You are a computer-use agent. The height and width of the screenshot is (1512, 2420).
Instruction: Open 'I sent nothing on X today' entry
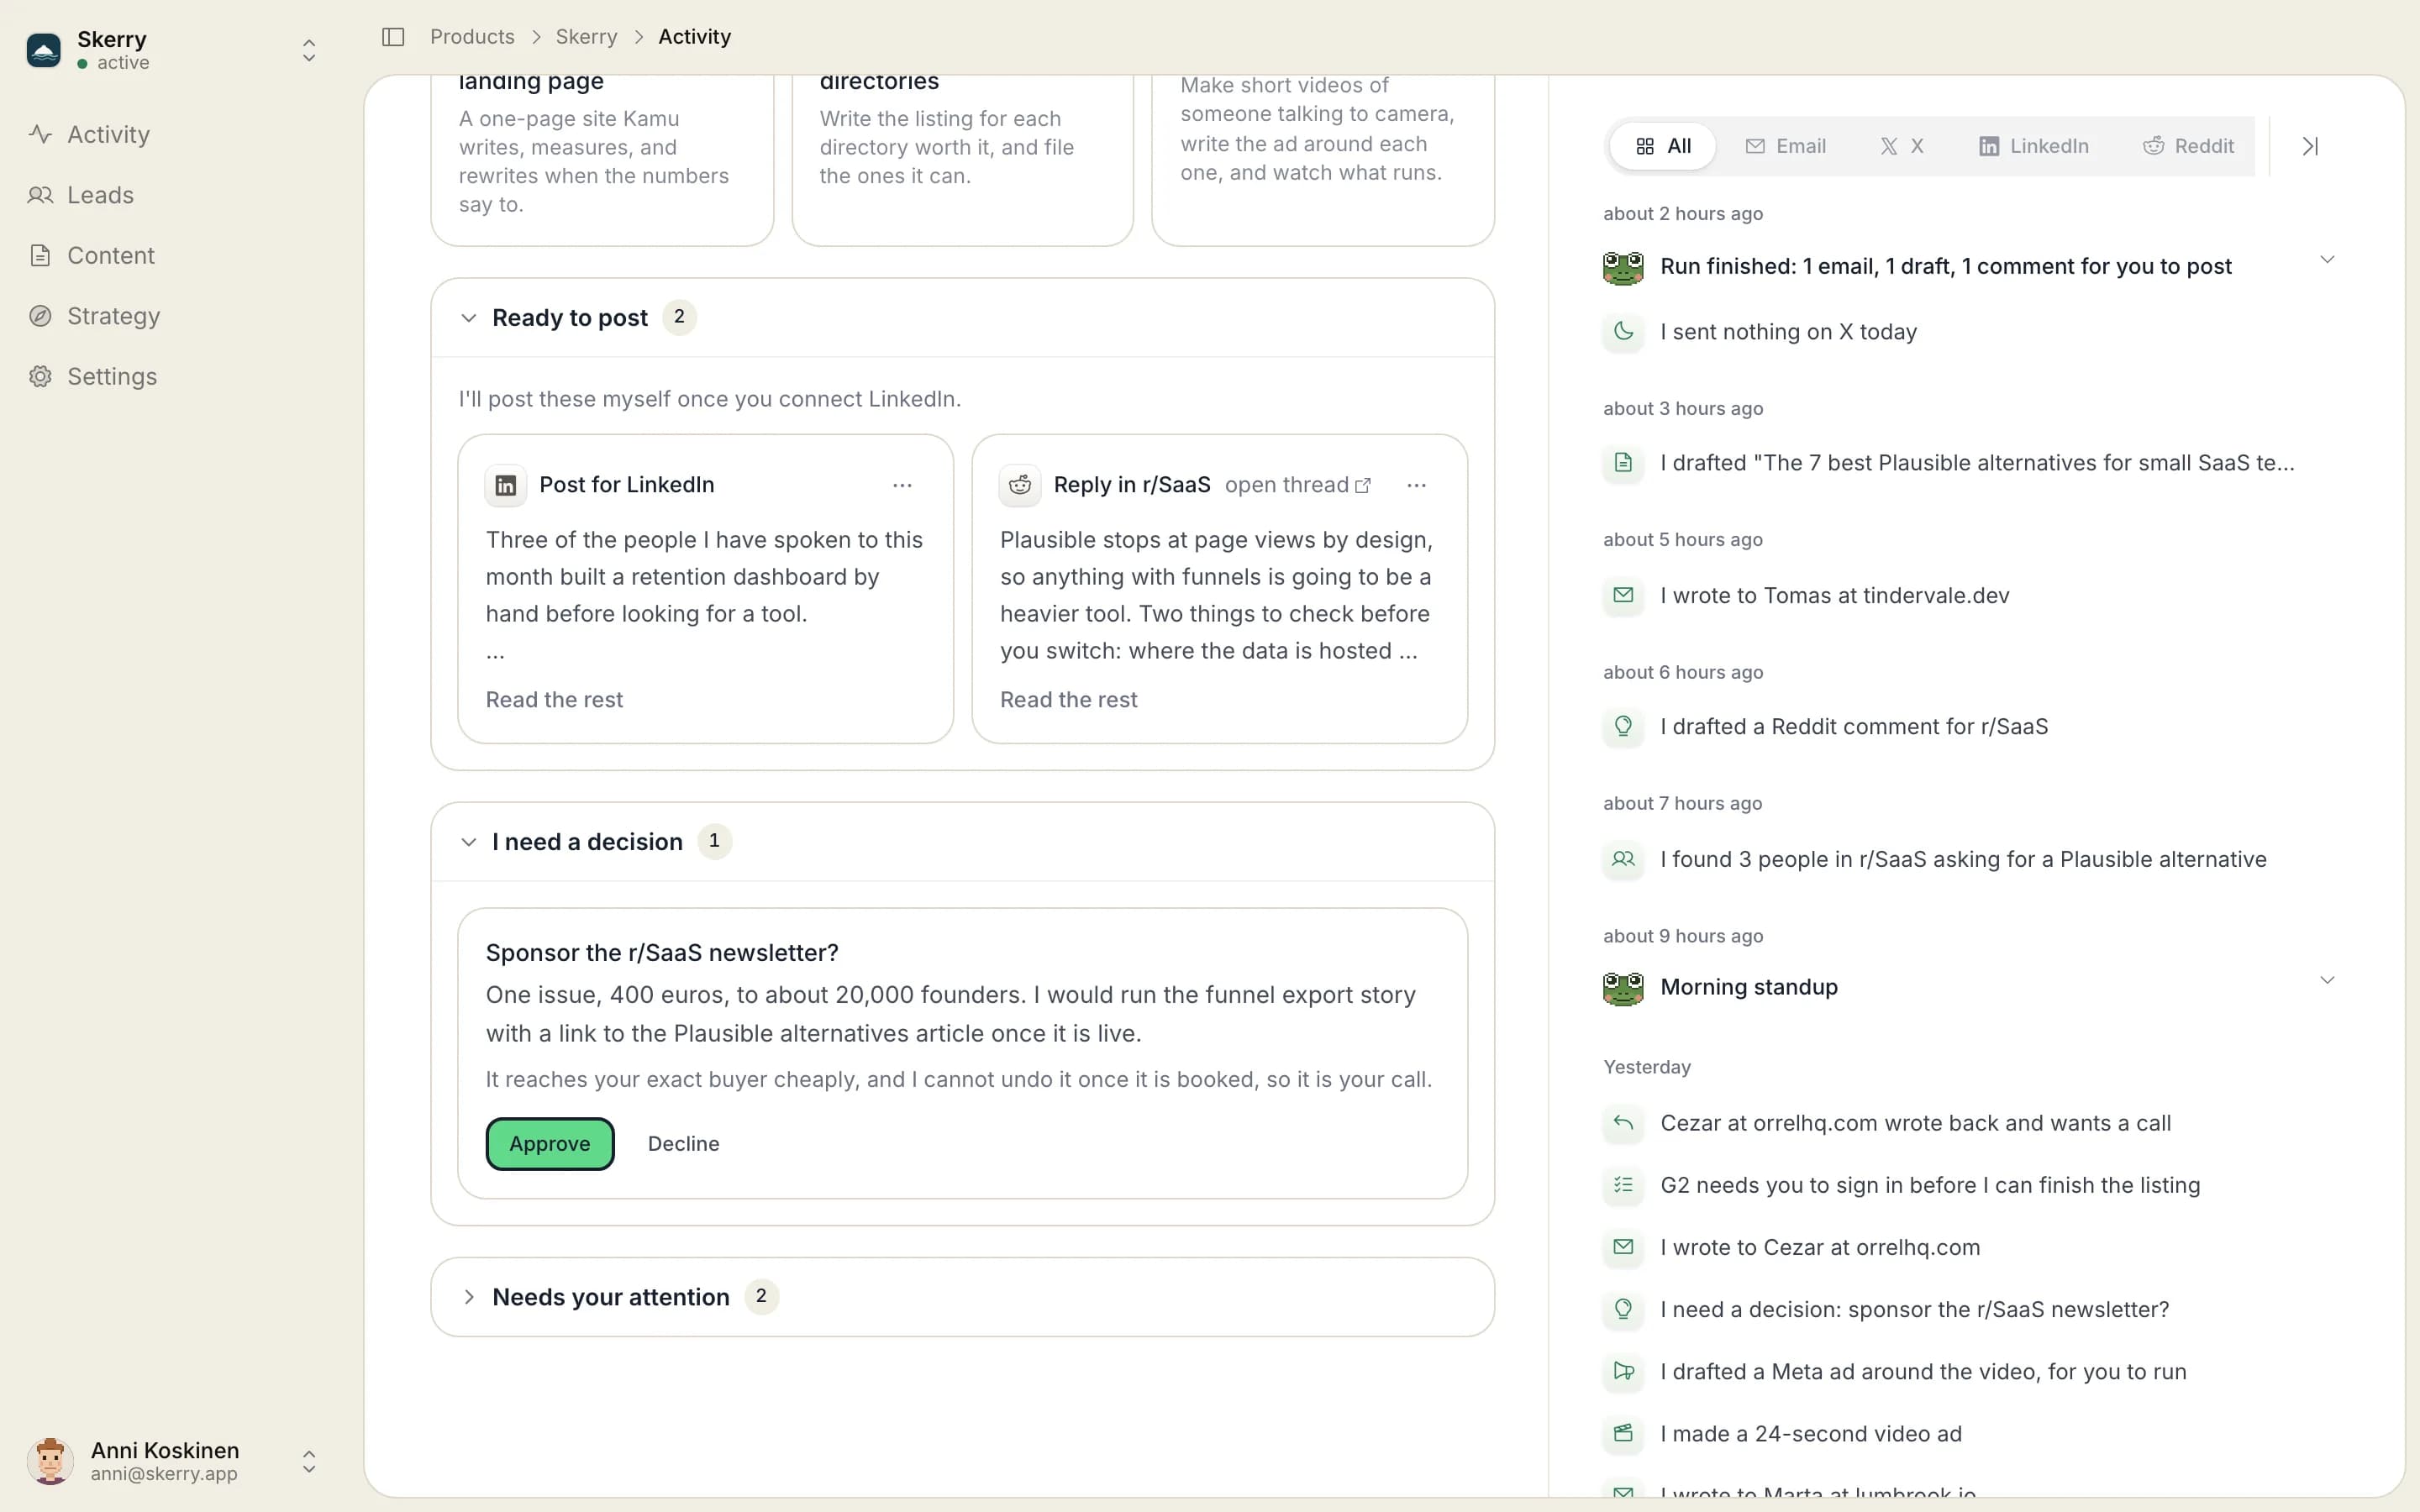(1788, 331)
